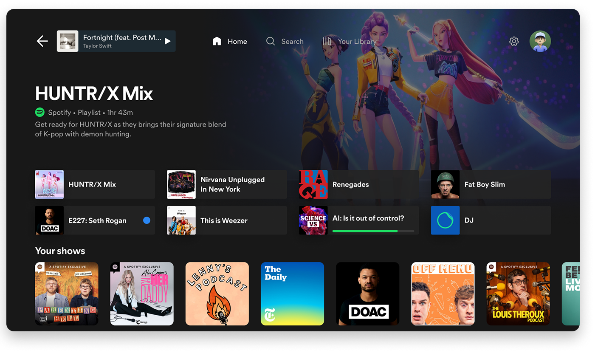
Task: Open Nirvana Unplugged In New York tile
Action: pos(227,185)
